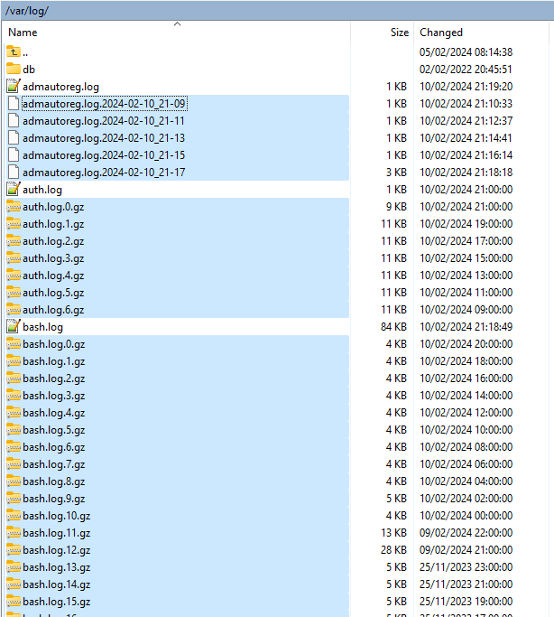Click the blank file icon for admautoreg.log.2024-02-10_21-09
Image resolution: width=554 pixels, height=617 pixels.
coord(13,104)
